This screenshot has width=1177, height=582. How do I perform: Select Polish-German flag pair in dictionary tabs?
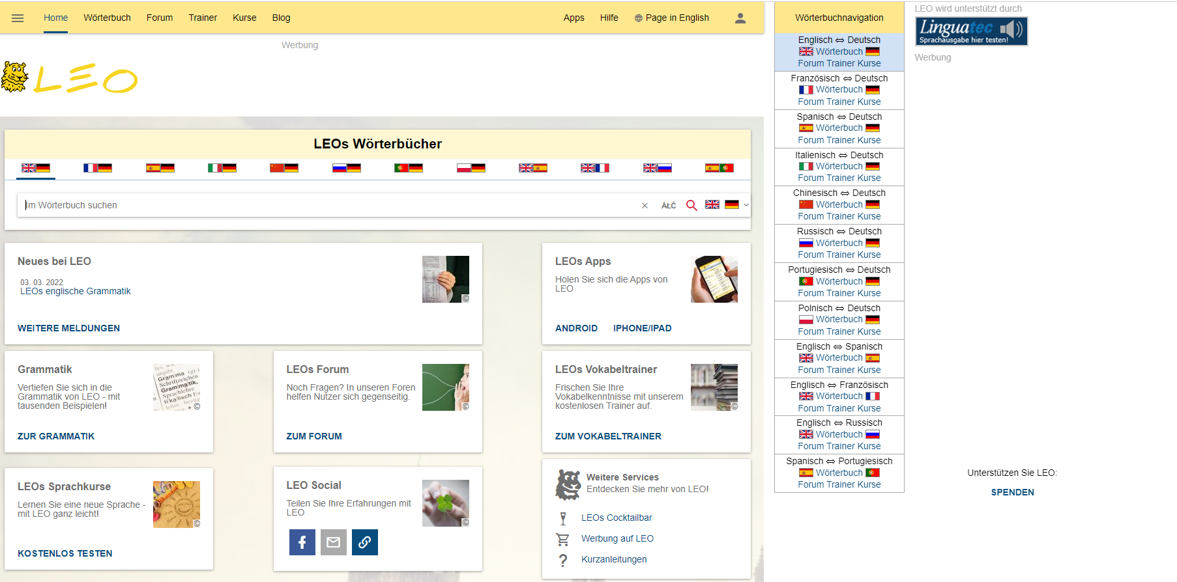(471, 168)
